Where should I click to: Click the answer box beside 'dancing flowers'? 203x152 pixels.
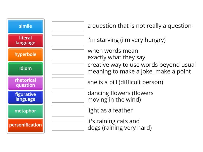pos(68,97)
